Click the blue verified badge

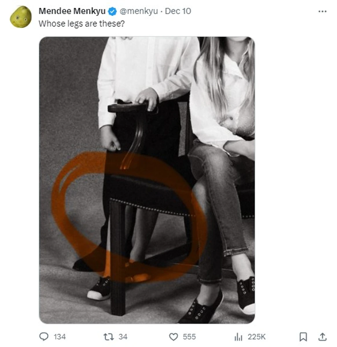coord(112,11)
